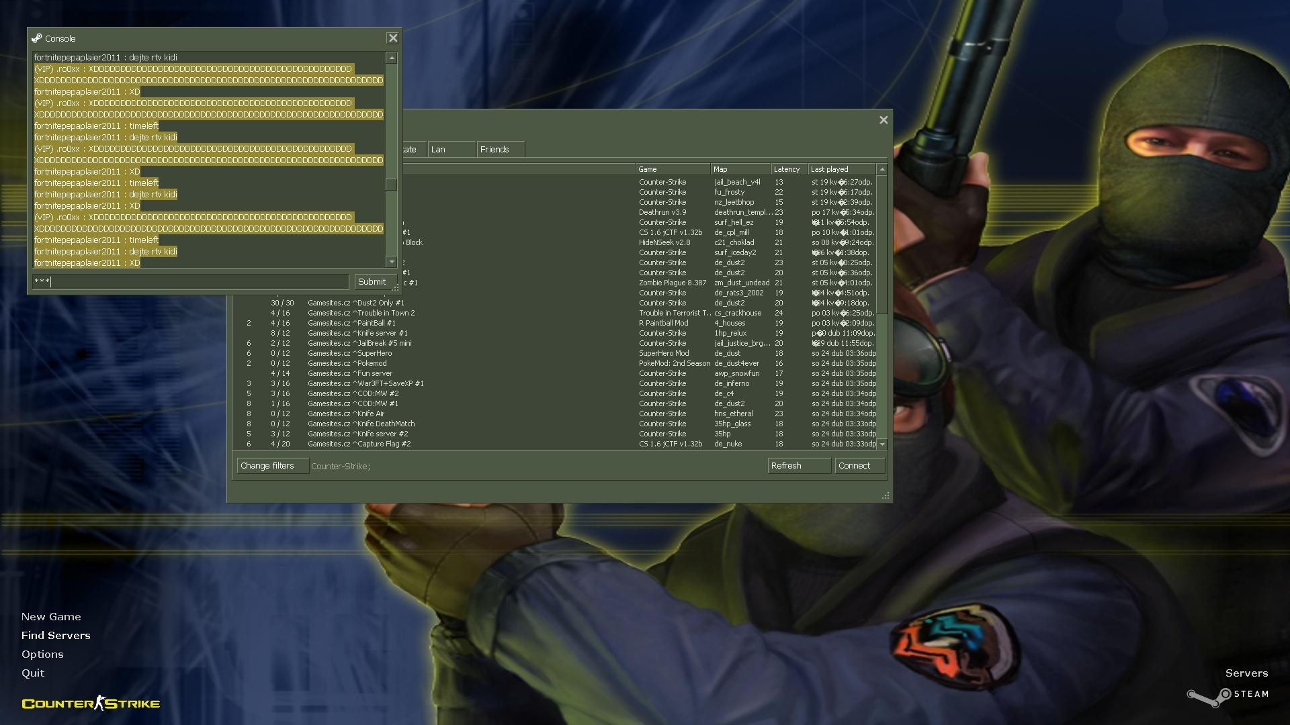Image resolution: width=1290 pixels, height=725 pixels.
Task: Open Change filters panel
Action: click(272, 466)
